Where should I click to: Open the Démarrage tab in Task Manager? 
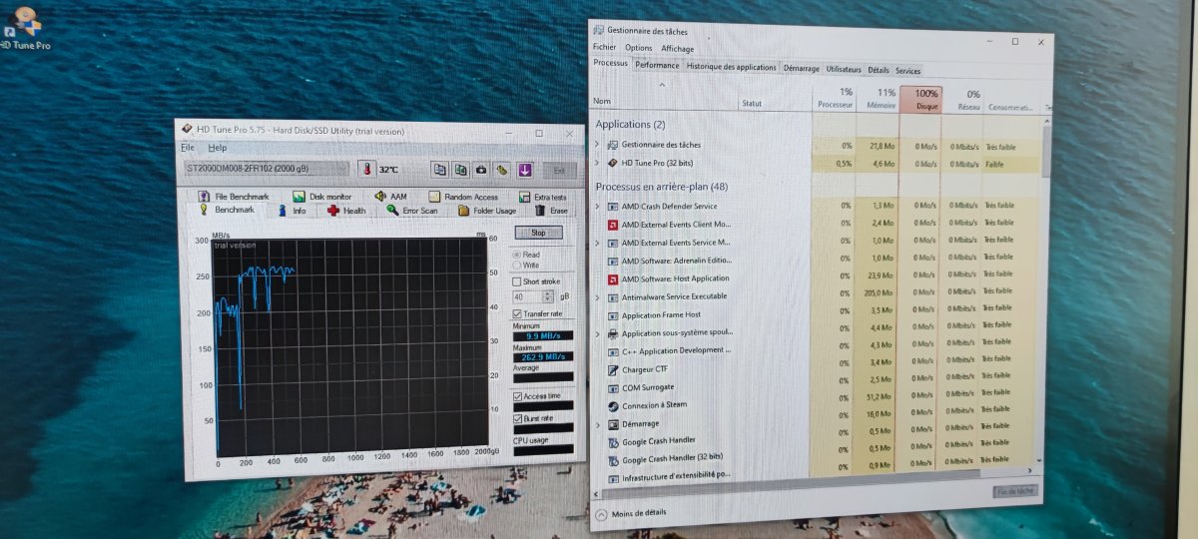pos(802,69)
